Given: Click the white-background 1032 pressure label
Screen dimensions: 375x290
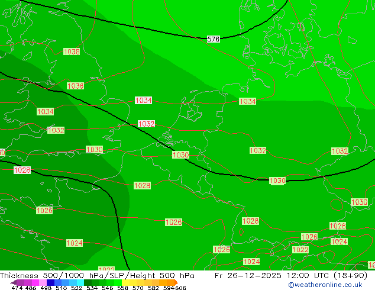Looking at the screenshot, I should [146, 124].
